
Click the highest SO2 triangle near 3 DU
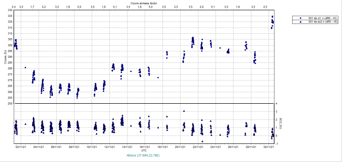[184, 111]
